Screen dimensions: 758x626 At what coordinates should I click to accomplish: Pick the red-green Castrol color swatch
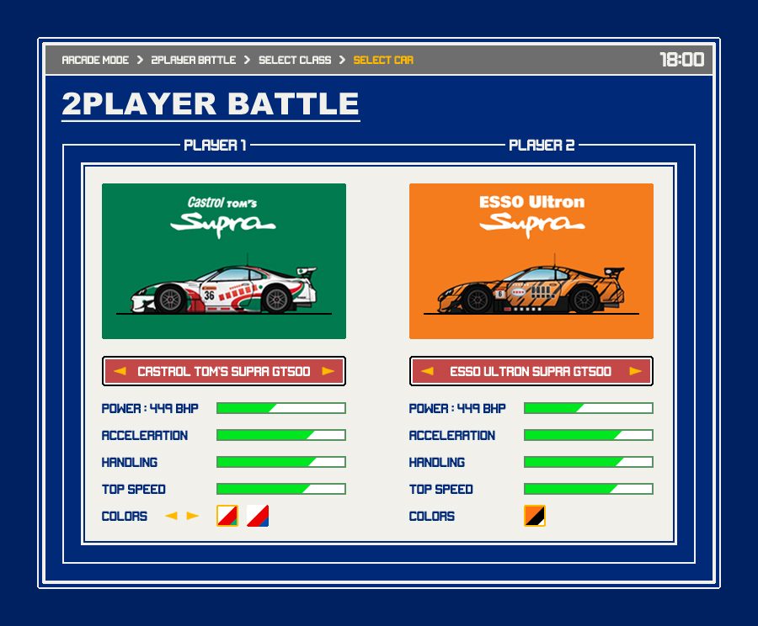click(227, 516)
